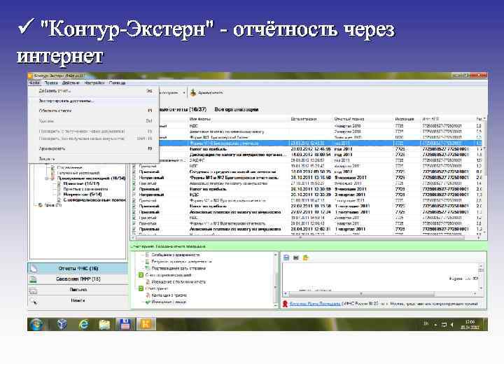
Task: Open the Поиск section
Action: coord(78,301)
